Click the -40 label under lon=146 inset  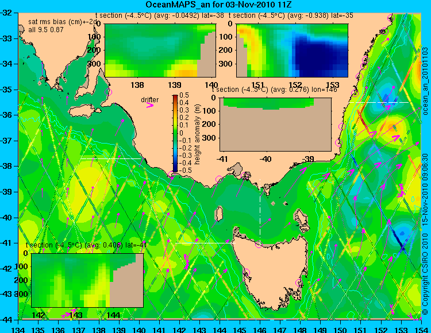pos(265,159)
